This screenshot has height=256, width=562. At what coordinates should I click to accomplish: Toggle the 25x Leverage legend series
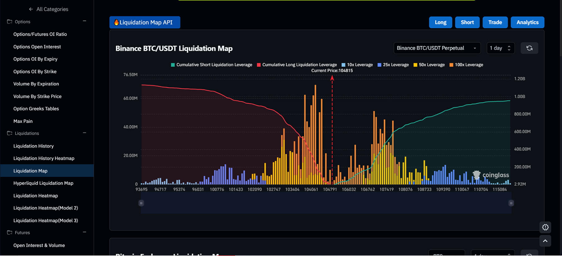(393, 65)
